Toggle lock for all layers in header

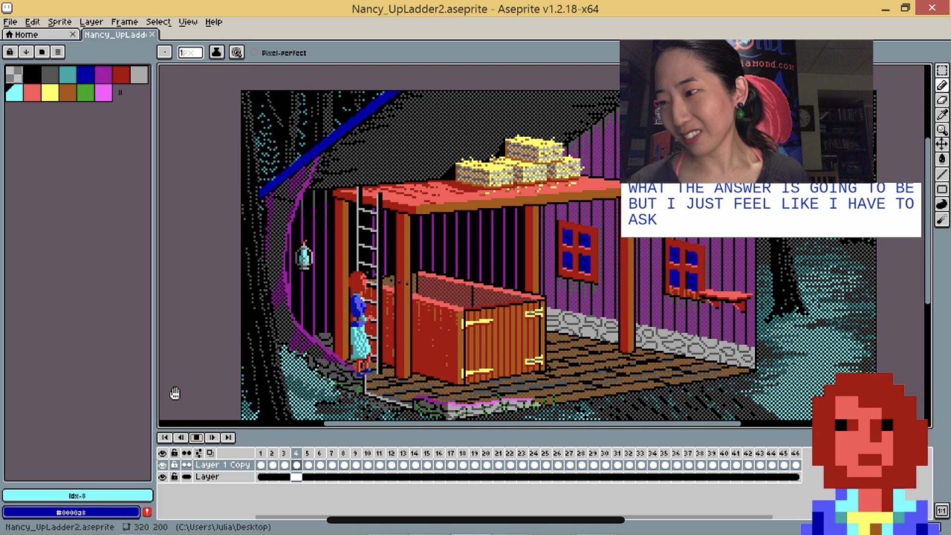(175, 453)
